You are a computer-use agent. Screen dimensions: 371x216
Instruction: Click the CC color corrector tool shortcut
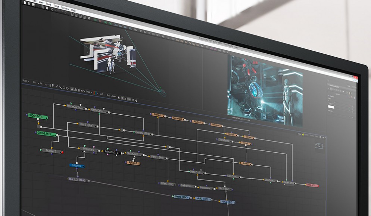click(x=149, y=33)
